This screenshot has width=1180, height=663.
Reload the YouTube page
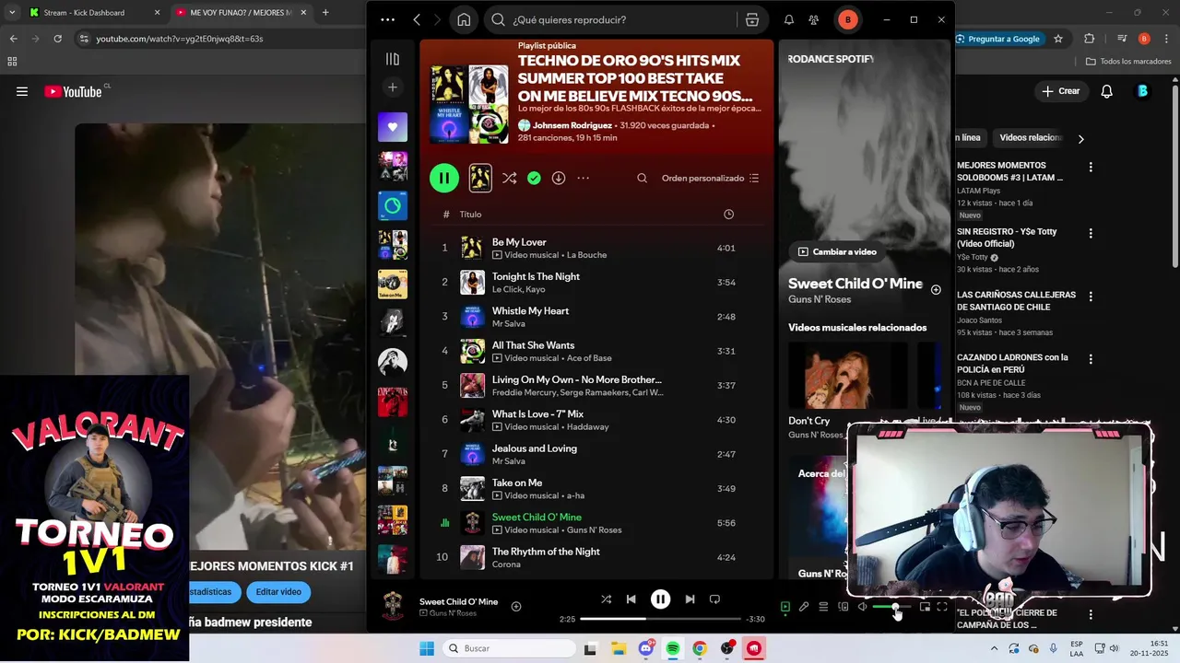[57, 39]
